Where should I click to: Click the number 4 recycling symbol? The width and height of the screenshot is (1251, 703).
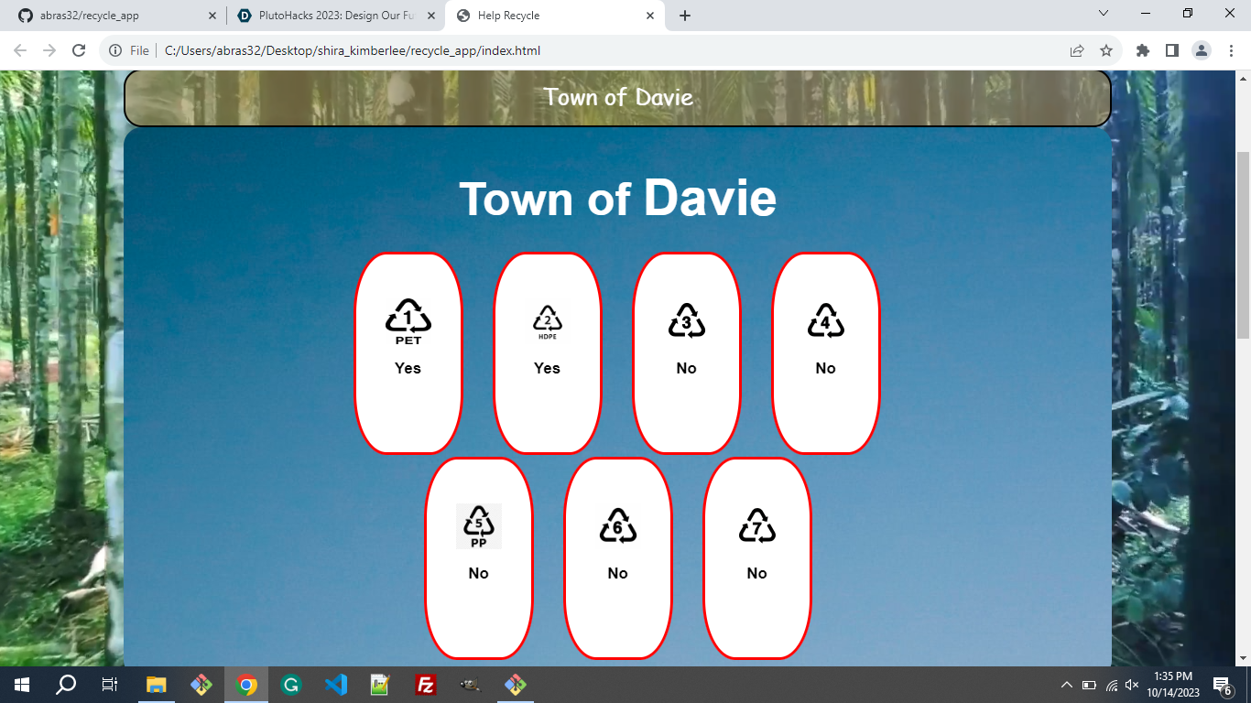826,320
